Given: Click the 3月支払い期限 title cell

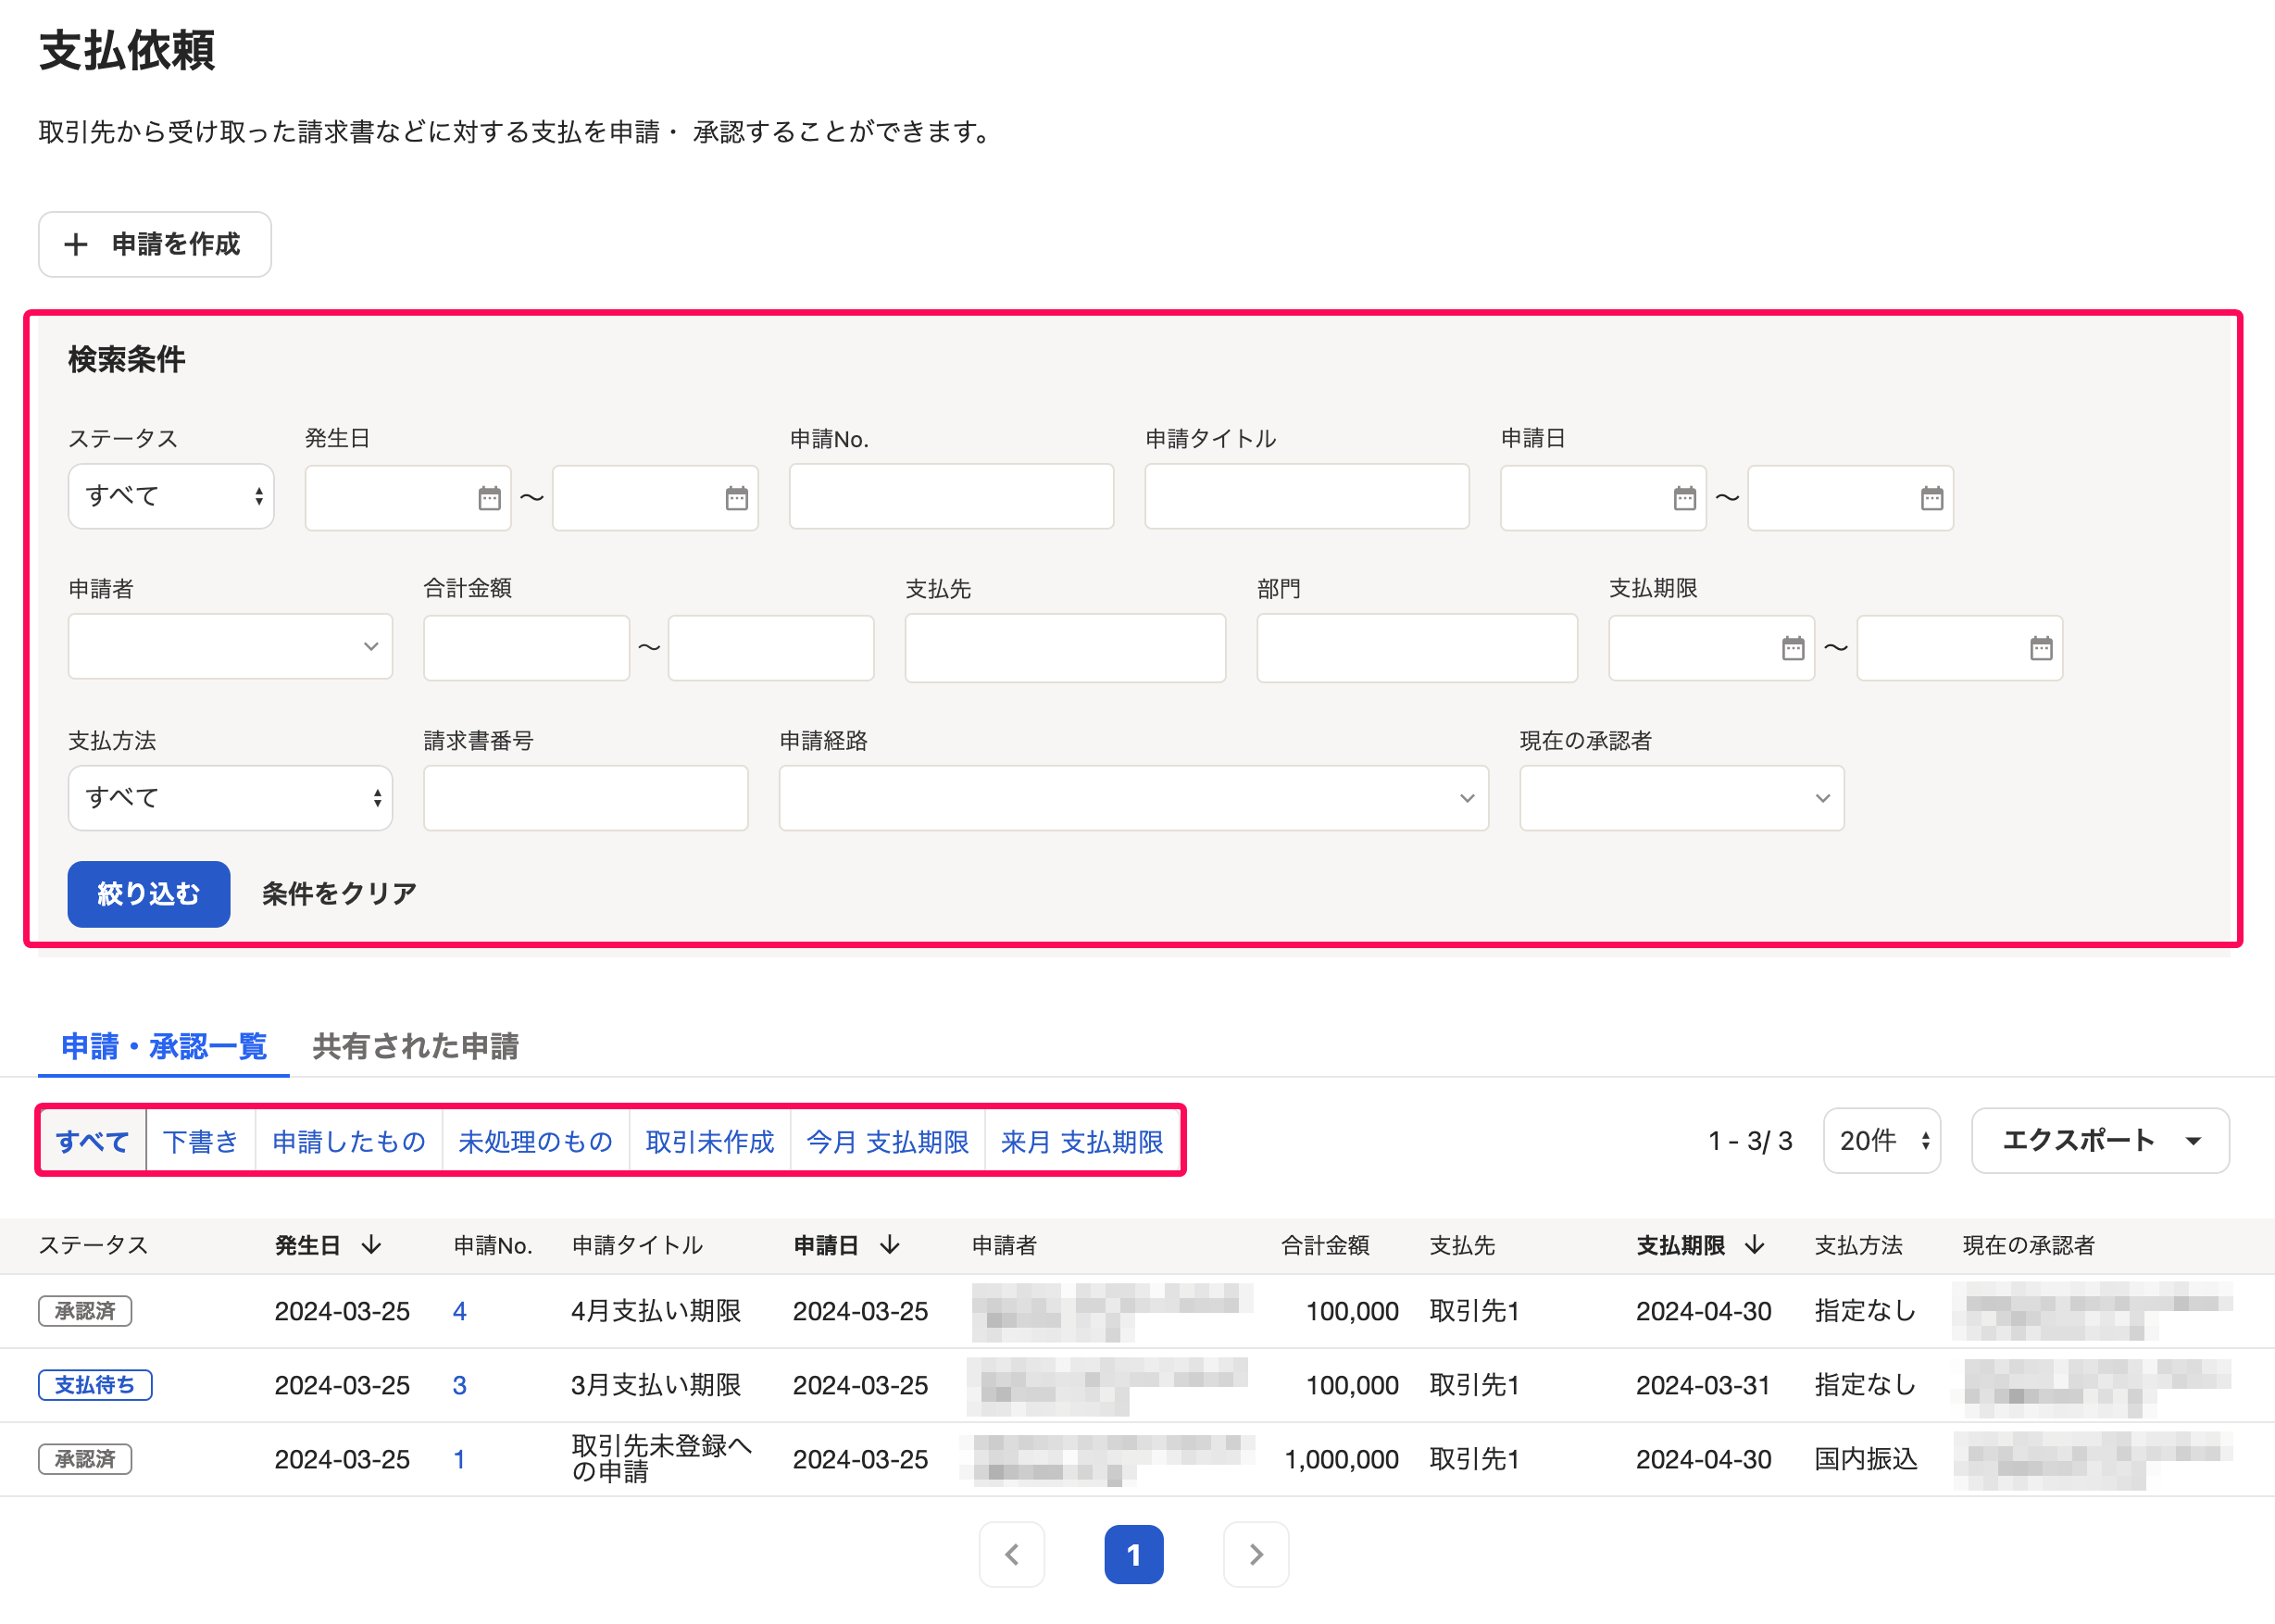Looking at the screenshot, I should [656, 1385].
